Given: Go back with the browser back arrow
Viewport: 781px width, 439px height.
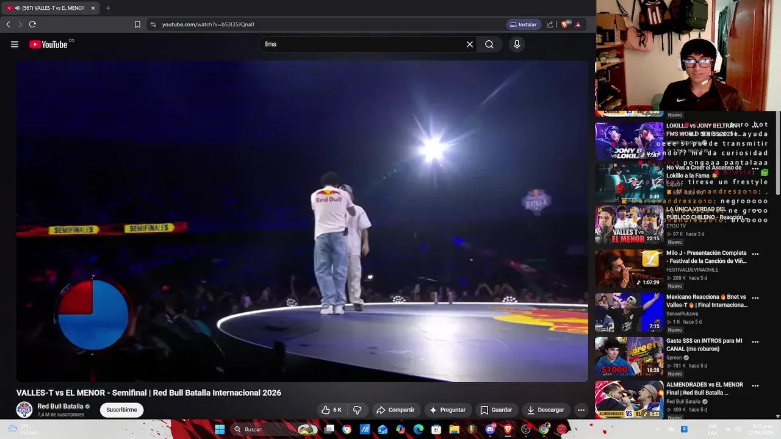Looking at the screenshot, I should (8, 24).
